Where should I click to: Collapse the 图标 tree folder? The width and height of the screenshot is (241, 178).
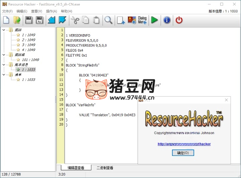click(4, 30)
